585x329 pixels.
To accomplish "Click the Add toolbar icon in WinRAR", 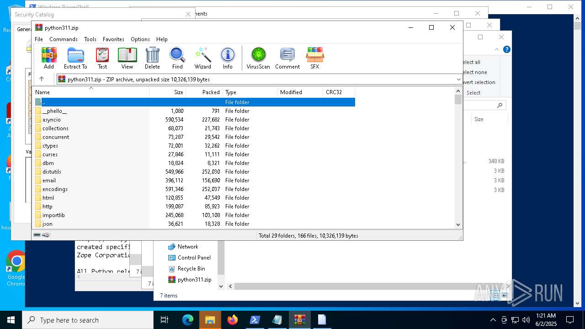I will point(49,58).
